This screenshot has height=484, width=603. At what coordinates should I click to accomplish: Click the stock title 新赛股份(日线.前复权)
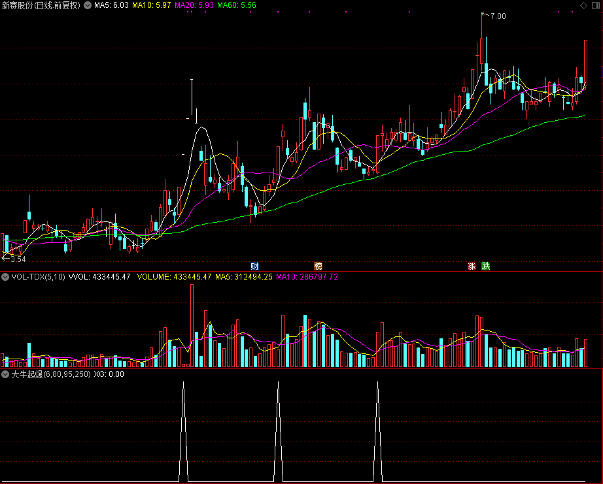[41, 5]
